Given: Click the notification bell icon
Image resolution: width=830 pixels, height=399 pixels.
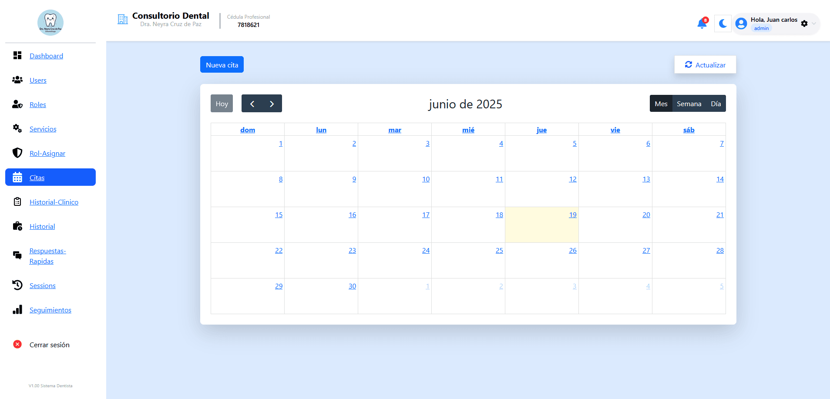Looking at the screenshot, I should point(702,24).
